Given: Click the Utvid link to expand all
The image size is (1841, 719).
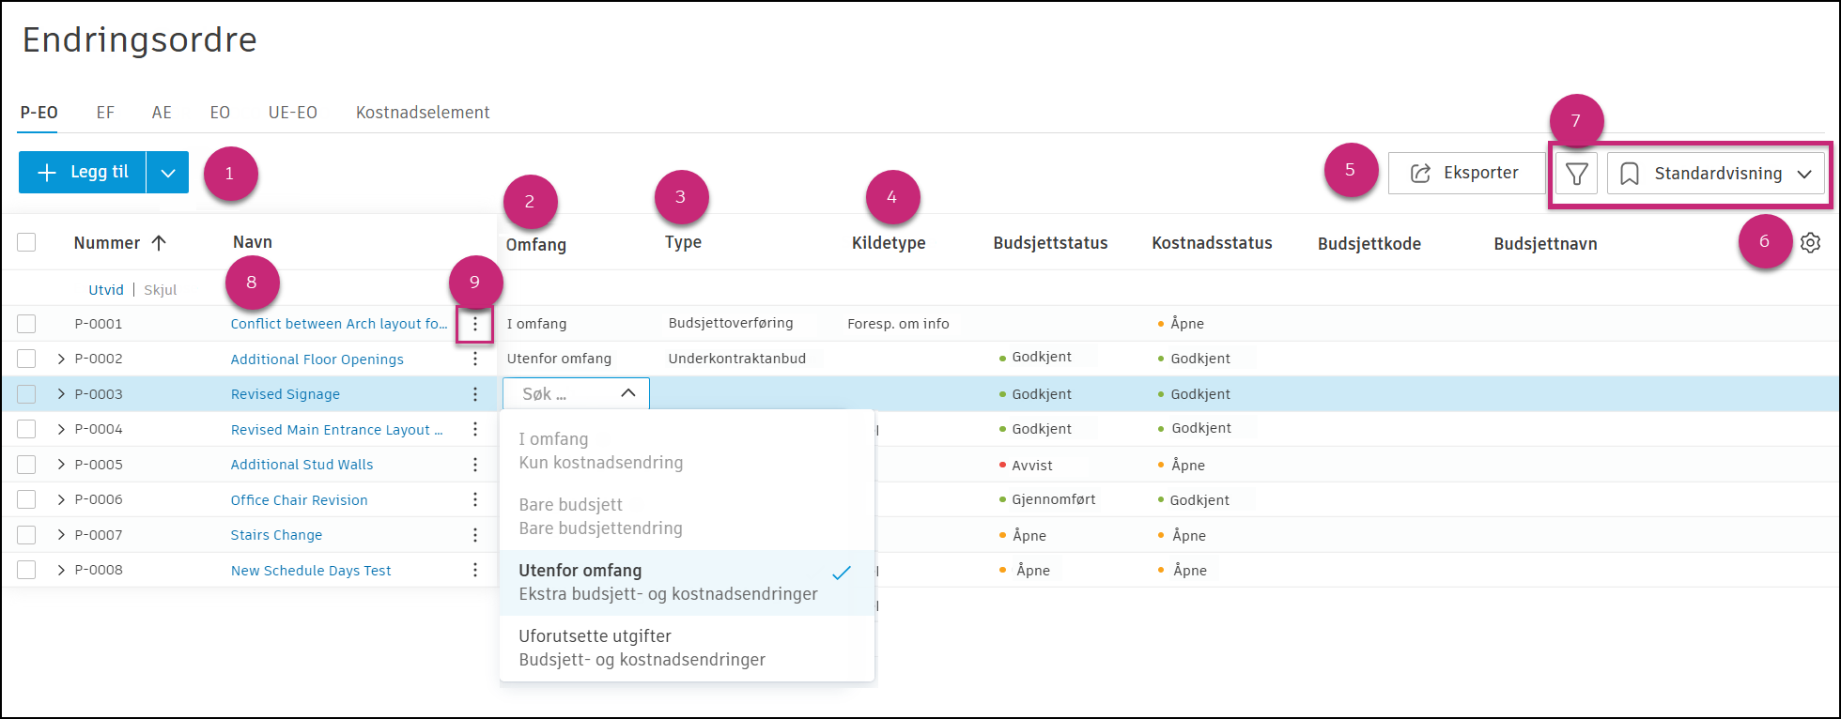Looking at the screenshot, I should [x=106, y=290].
